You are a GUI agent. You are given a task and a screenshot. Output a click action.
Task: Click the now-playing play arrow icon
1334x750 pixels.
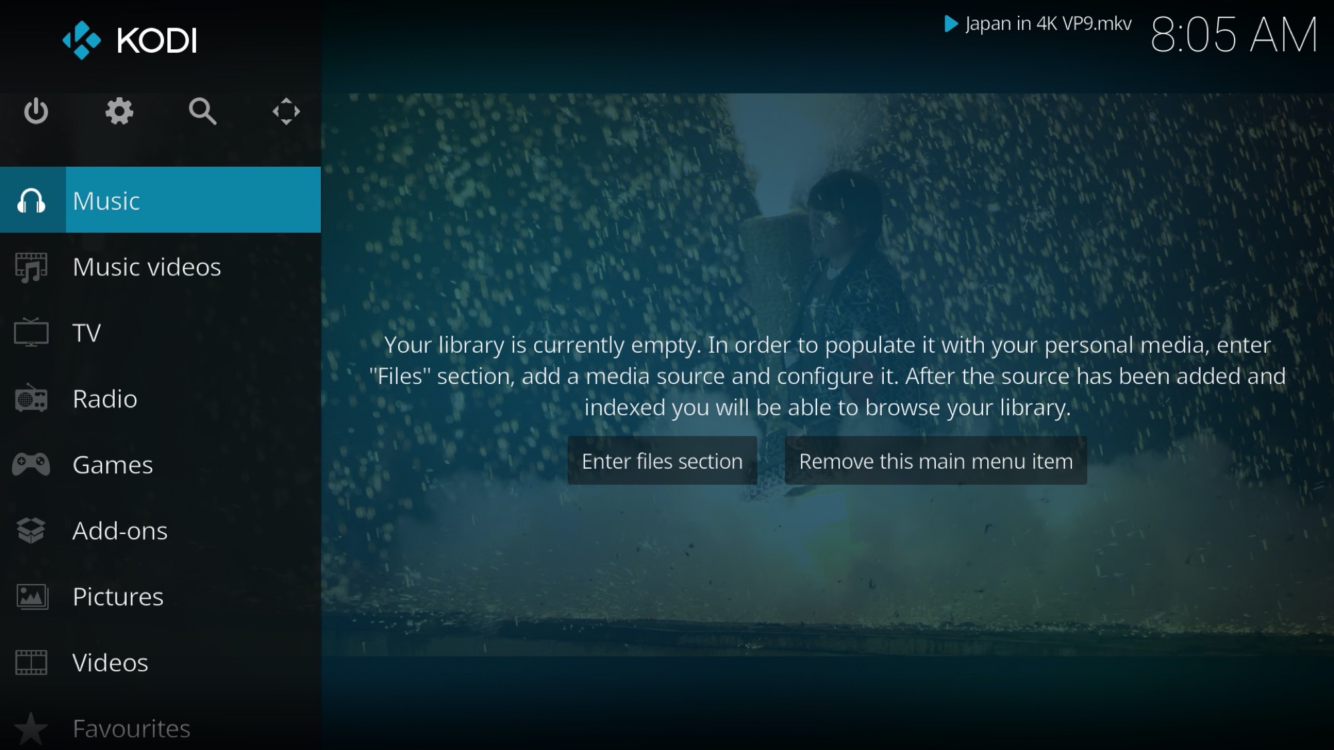951,24
